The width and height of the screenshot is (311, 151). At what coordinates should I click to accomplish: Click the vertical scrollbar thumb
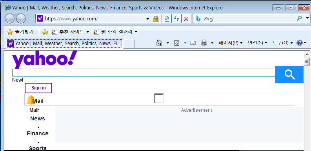click(307, 62)
